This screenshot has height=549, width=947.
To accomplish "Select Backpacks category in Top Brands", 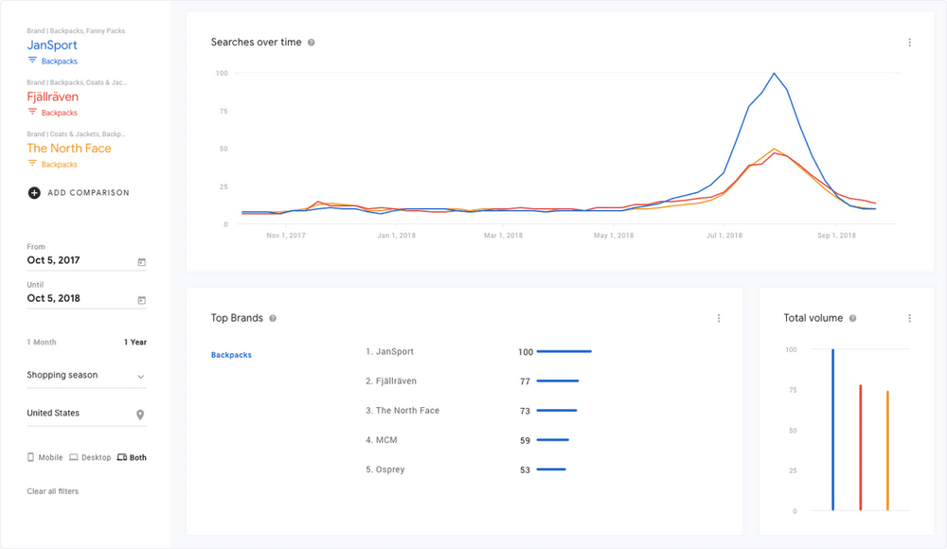I will 231,355.
